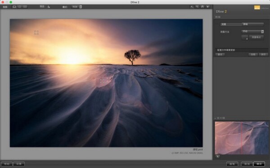Select the single image view icon
The image size is (270, 168).
pyautogui.click(x=14, y=7)
